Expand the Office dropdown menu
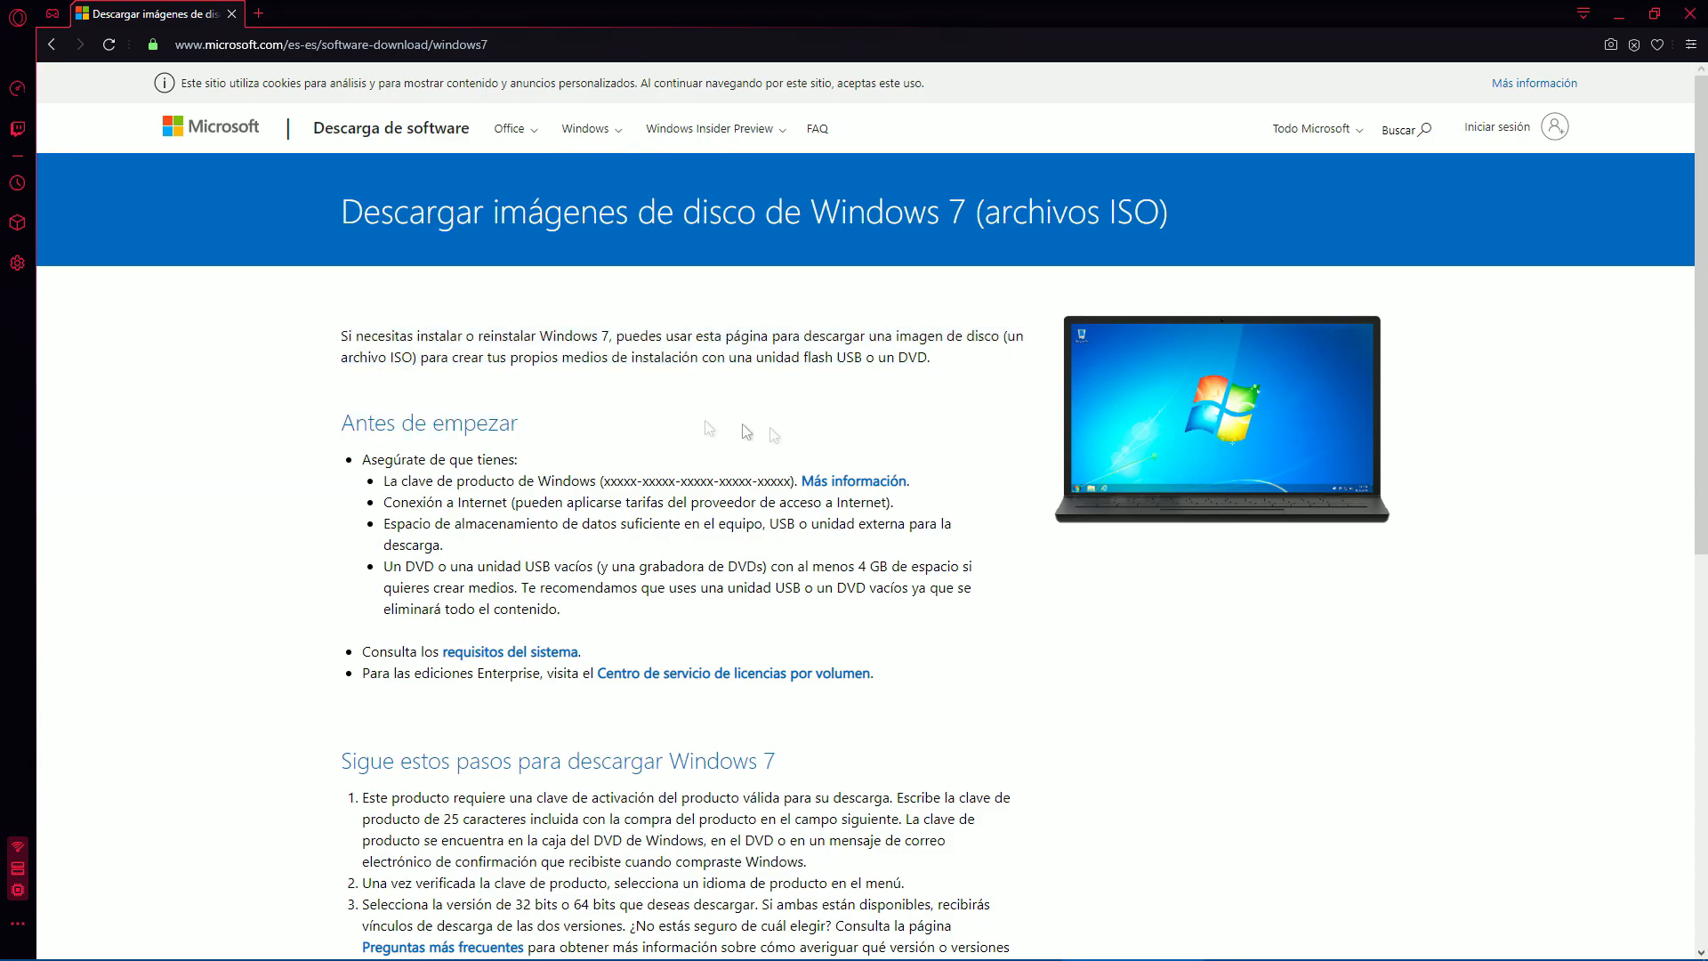 click(516, 129)
